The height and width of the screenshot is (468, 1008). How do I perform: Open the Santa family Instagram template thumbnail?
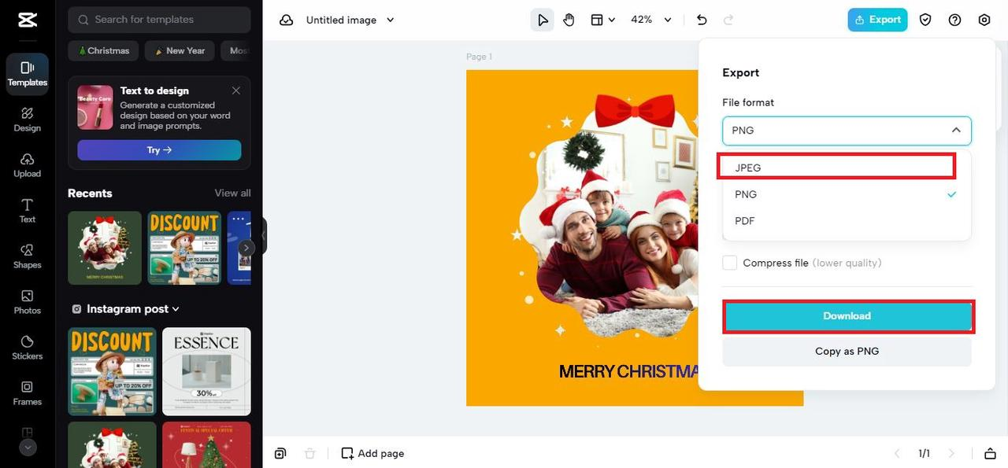113,445
